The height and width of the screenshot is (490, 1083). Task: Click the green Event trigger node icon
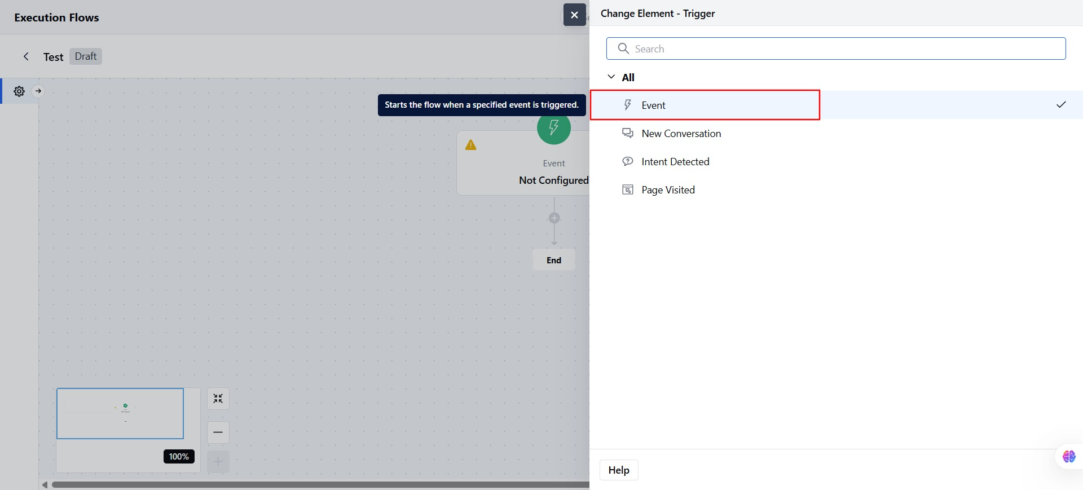pos(554,128)
